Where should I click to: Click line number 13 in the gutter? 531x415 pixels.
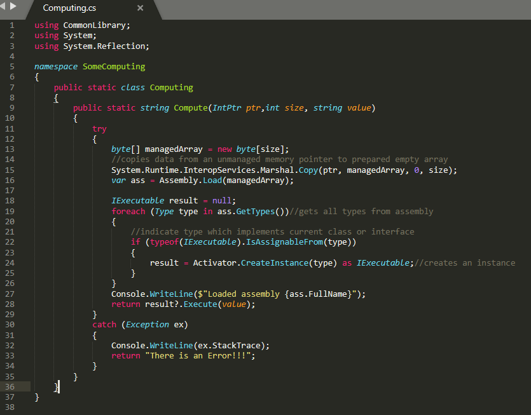tap(10, 149)
